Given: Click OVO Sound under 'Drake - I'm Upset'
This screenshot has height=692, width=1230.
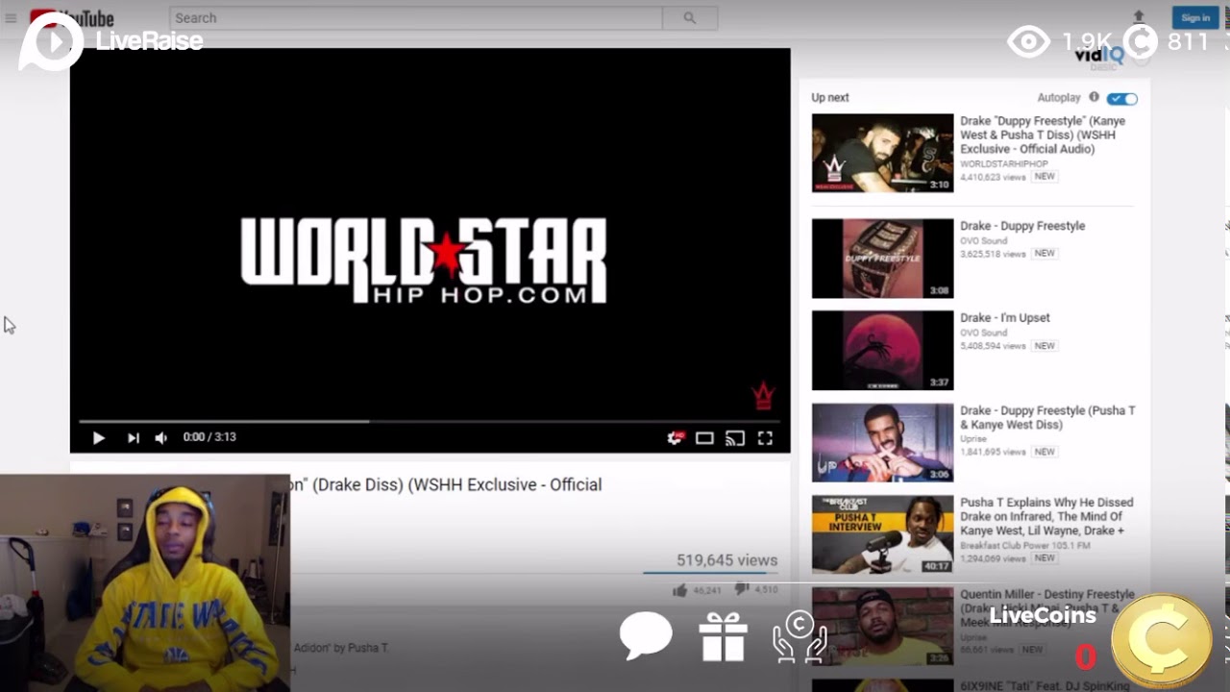Looking at the screenshot, I should [983, 333].
